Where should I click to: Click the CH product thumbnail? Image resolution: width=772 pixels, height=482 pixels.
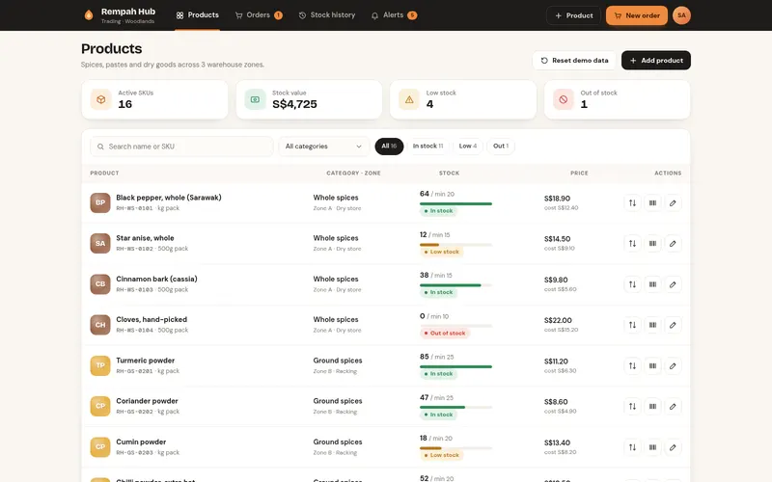100,325
